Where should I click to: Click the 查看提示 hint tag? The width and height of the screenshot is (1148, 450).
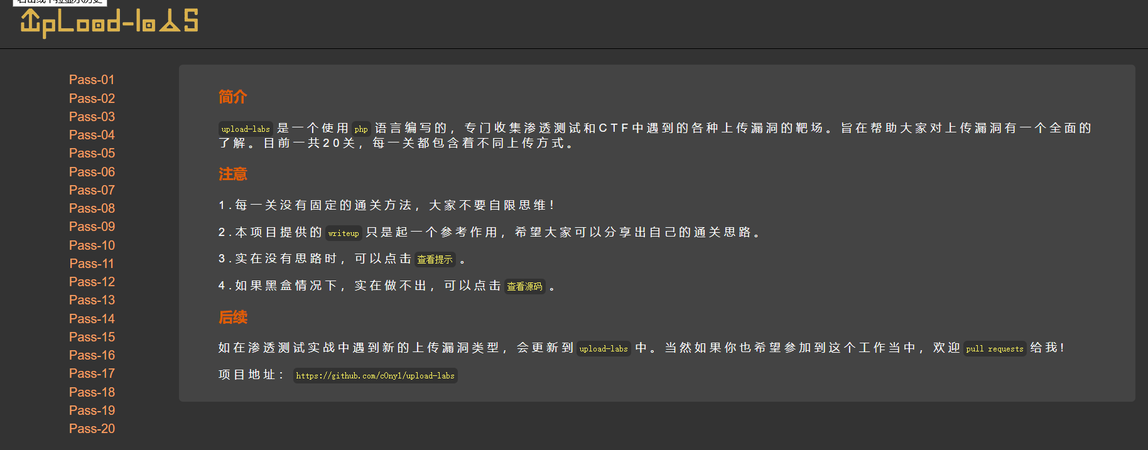click(x=435, y=259)
